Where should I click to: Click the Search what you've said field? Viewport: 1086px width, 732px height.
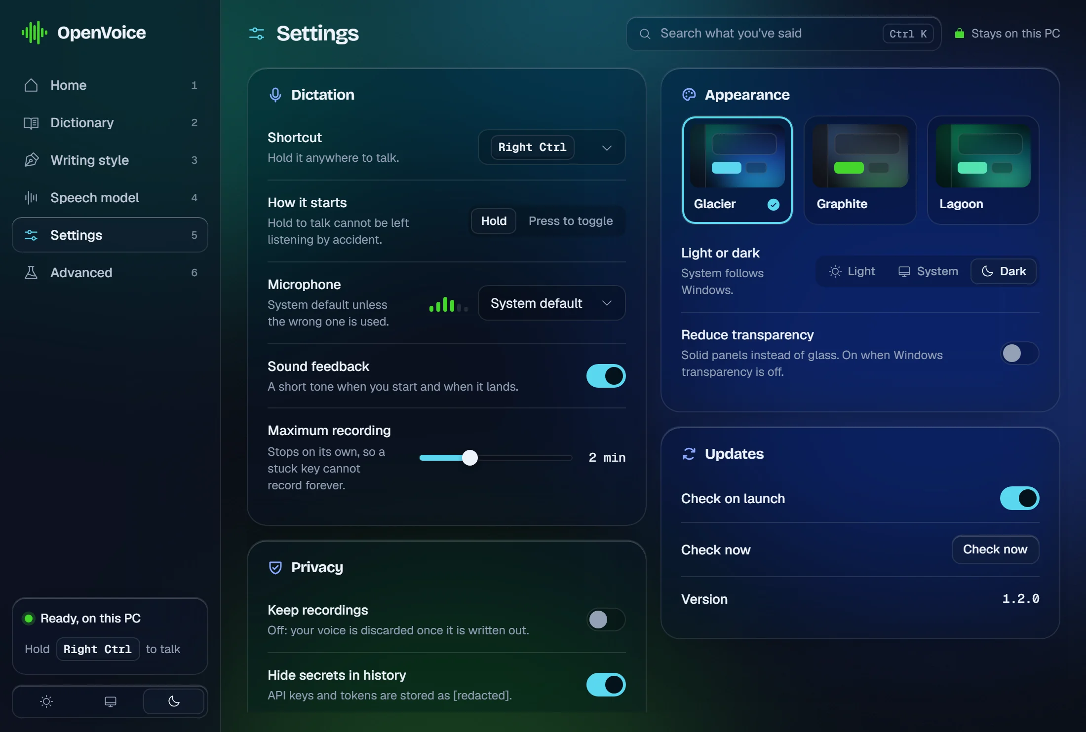(784, 34)
